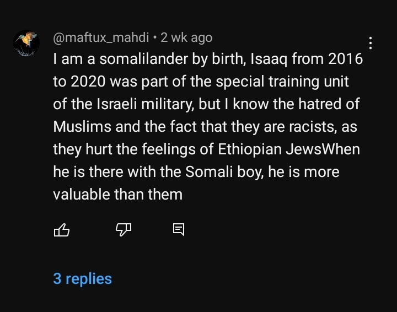Open the three-dot comment options menu
The width and height of the screenshot is (397, 312).
[x=371, y=43]
